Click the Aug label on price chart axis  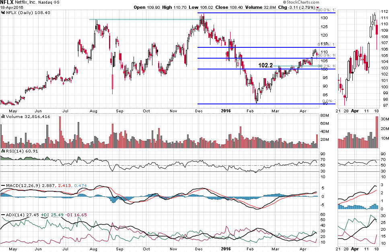coord(93,111)
